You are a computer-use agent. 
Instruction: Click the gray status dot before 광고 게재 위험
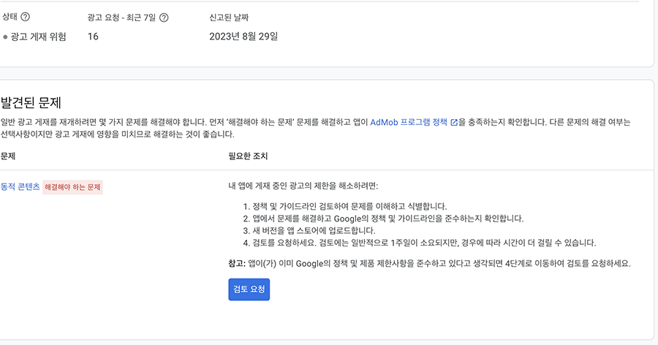point(5,37)
